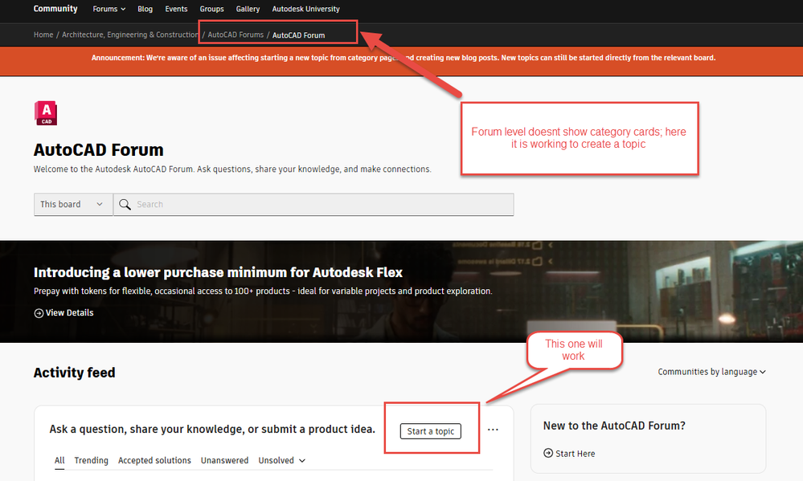Click the Autodesk Flex banner headline

218,272
